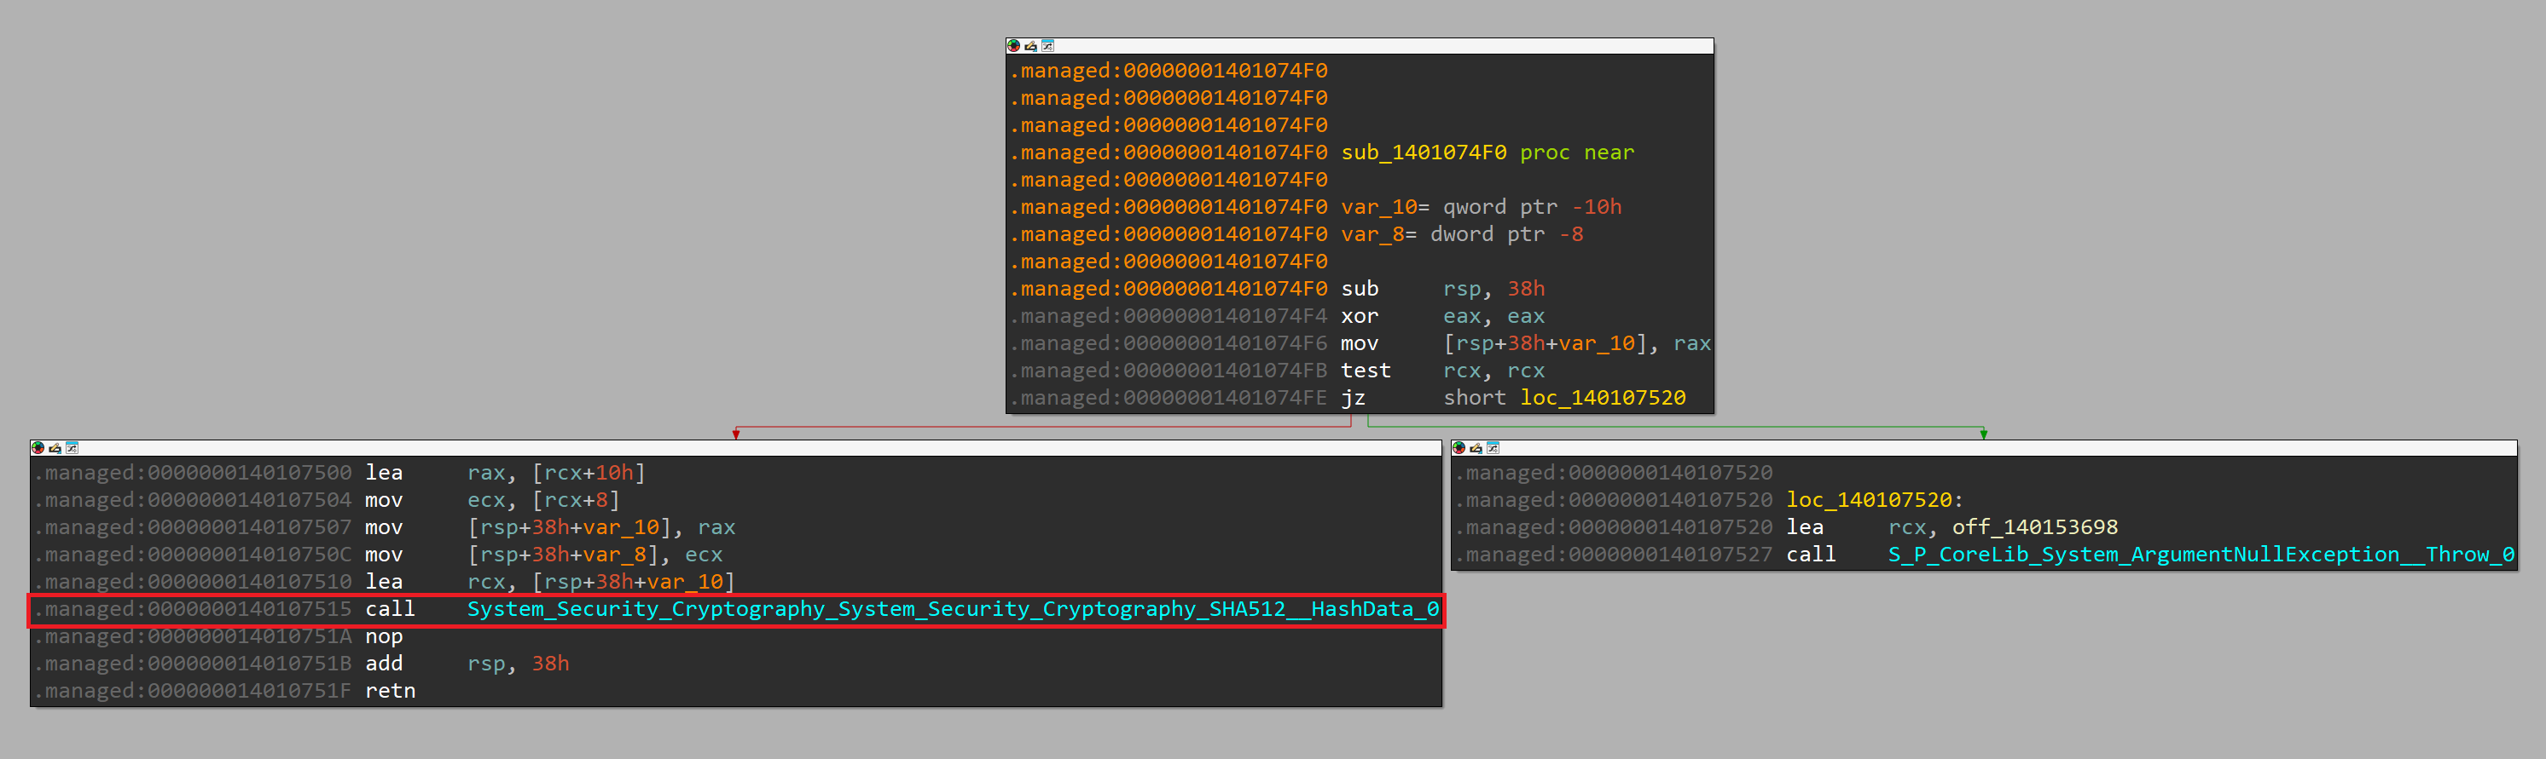The width and height of the screenshot is (2546, 759).
Task: Select the mov ecx, [rcx+8] instruction
Action: 492,500
